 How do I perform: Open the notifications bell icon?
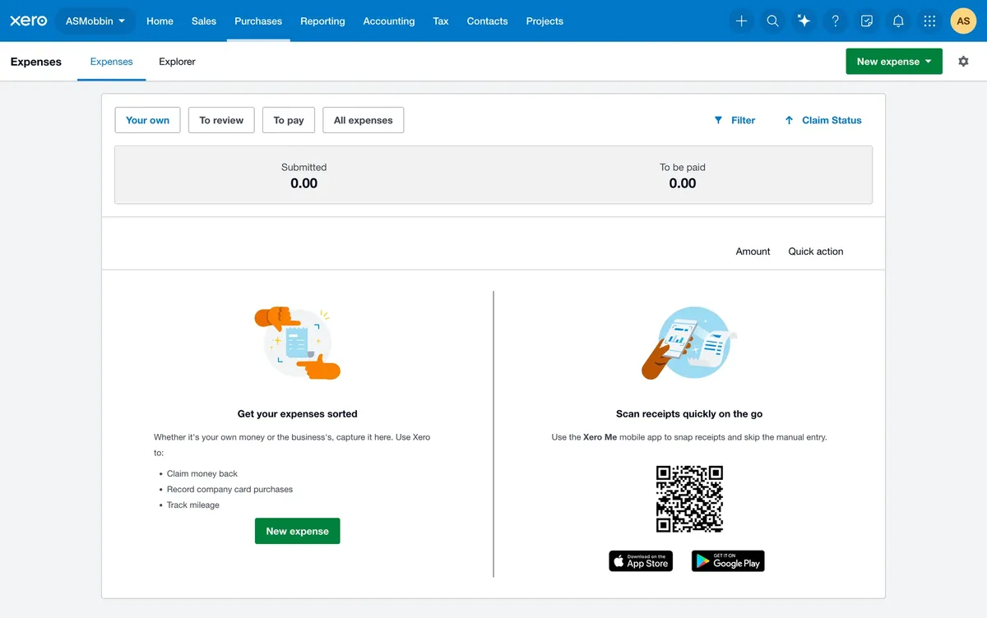point(898,21)
